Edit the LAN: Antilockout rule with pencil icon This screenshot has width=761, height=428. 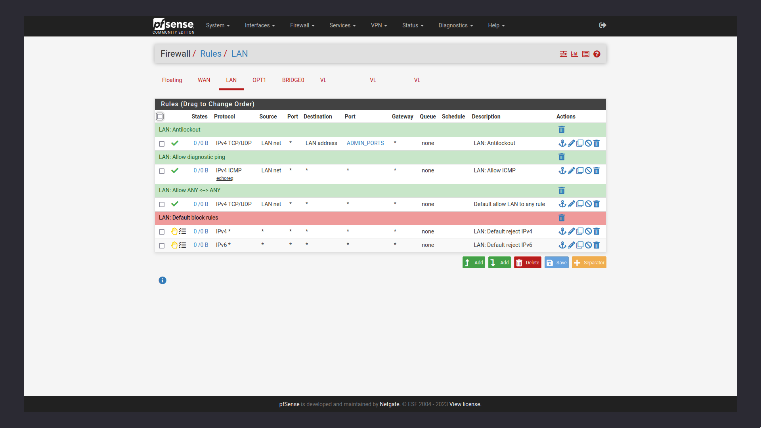[x=571, y=143]
